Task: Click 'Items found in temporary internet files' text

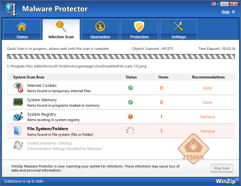Action: pyautogui.click(x=59, y=91)
